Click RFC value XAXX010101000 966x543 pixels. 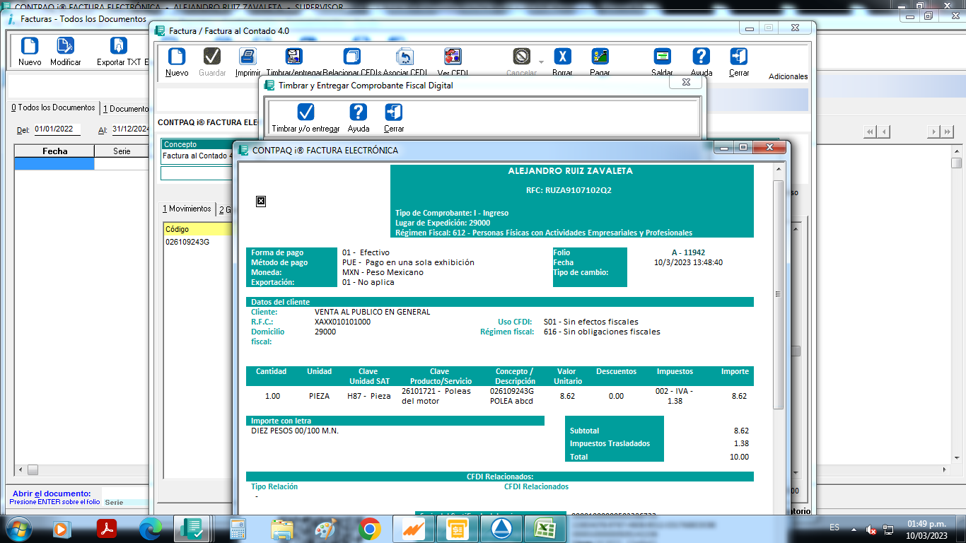click(x=342, y=322)
